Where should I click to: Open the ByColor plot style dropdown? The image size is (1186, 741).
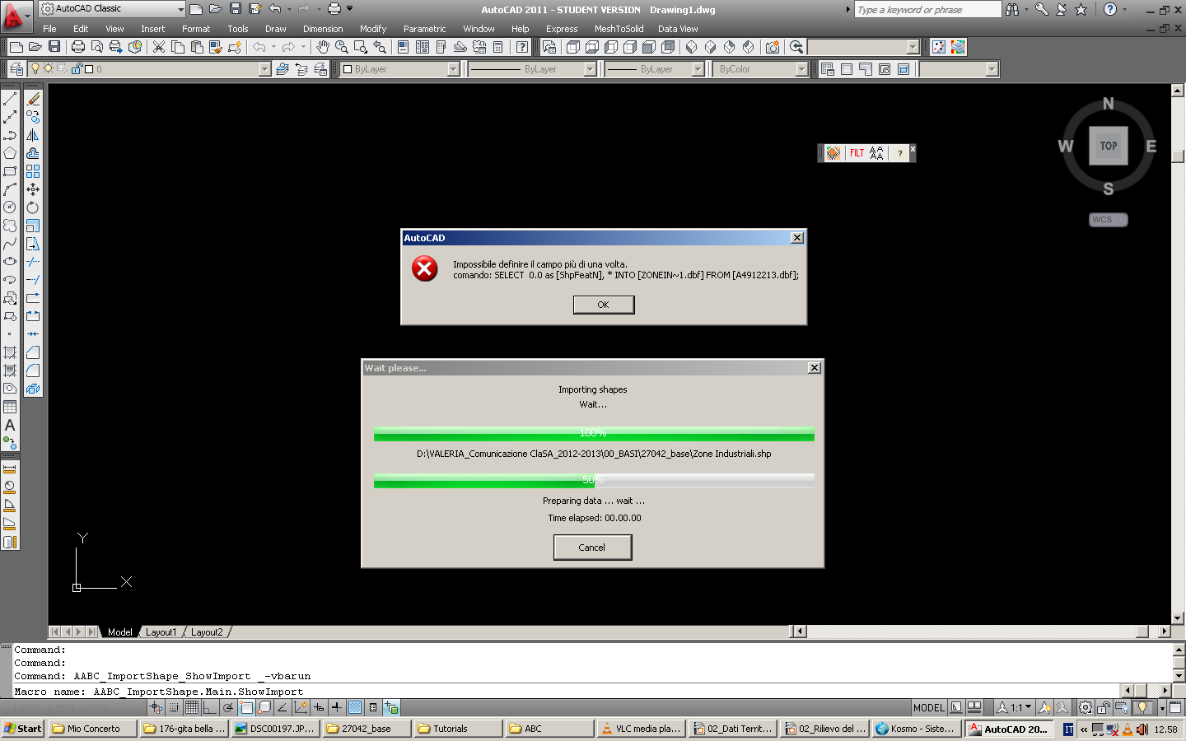pyautogui.click(x=801, y=69)
